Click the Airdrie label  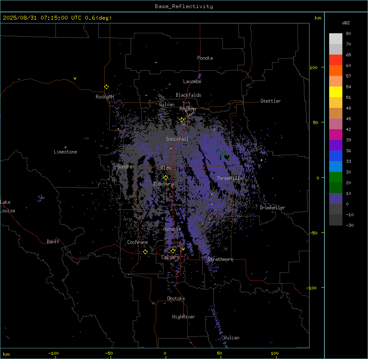[x=172, y=229]
